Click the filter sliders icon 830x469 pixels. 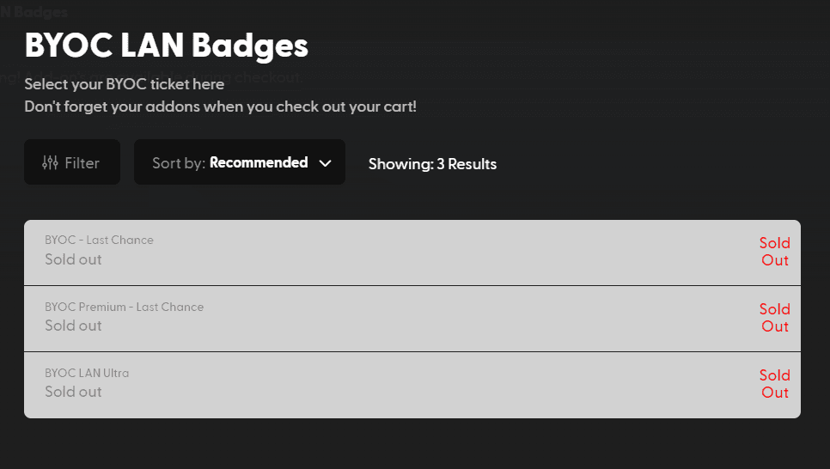click(x=50, y=162)
